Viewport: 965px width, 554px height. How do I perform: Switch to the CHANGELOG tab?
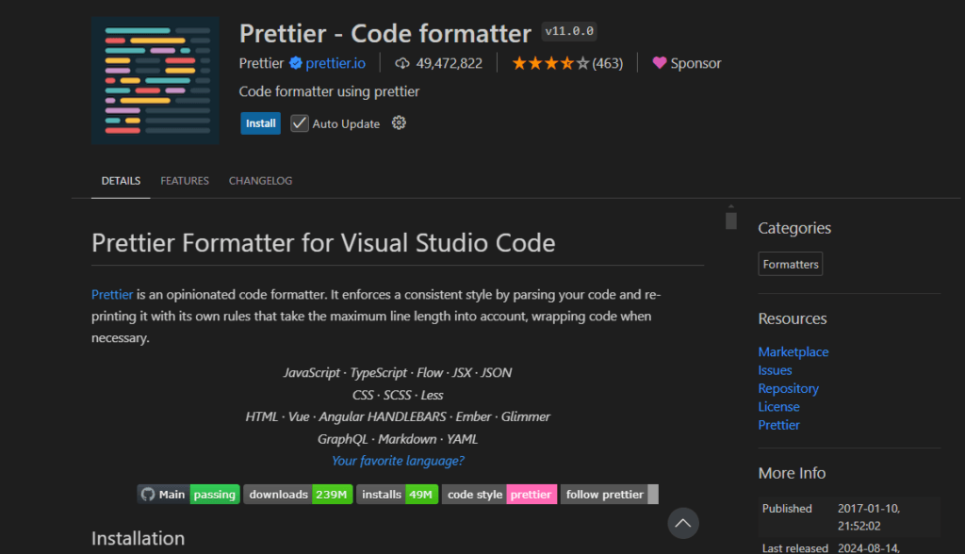260,181
